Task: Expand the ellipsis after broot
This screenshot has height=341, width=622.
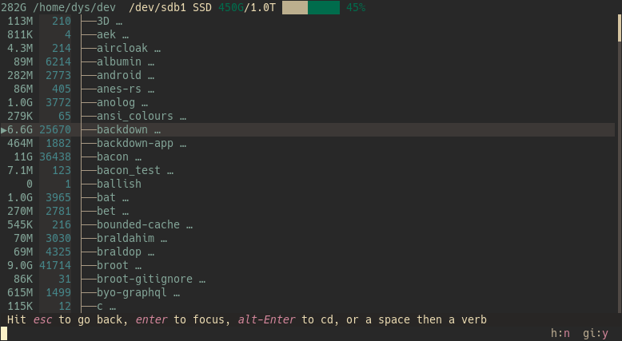Action: click(x=138, y=265)
